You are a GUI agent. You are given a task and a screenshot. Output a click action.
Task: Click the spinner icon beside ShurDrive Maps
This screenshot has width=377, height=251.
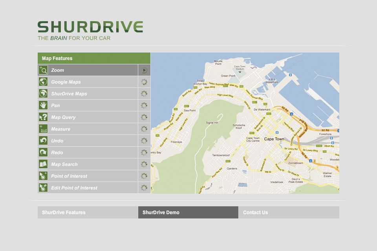coord(144,94)
